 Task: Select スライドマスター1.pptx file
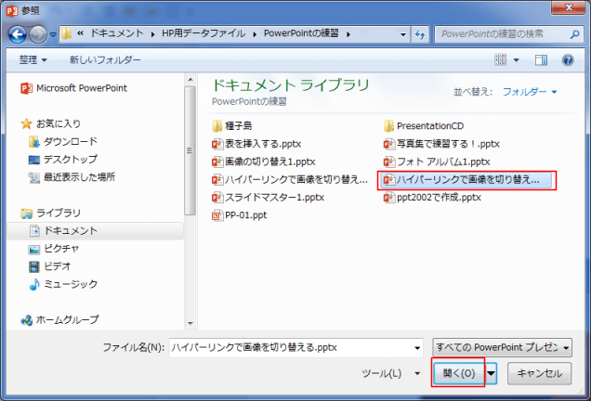pos(268,198)
